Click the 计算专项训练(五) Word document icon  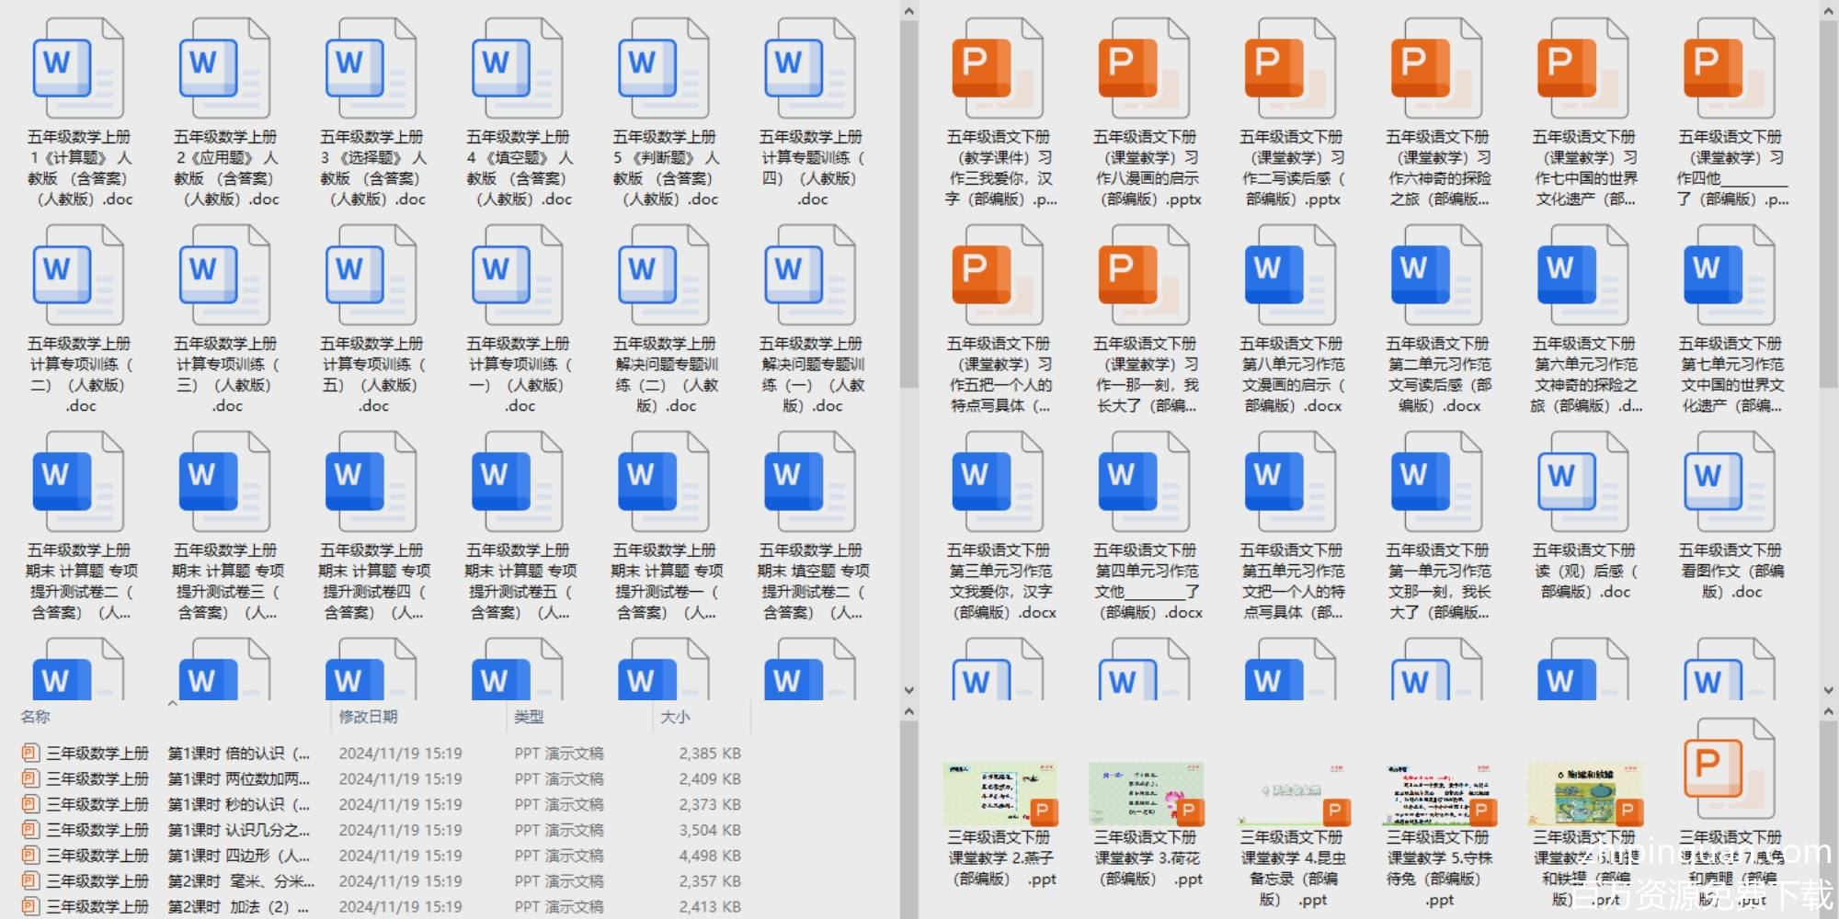[371, 276]
